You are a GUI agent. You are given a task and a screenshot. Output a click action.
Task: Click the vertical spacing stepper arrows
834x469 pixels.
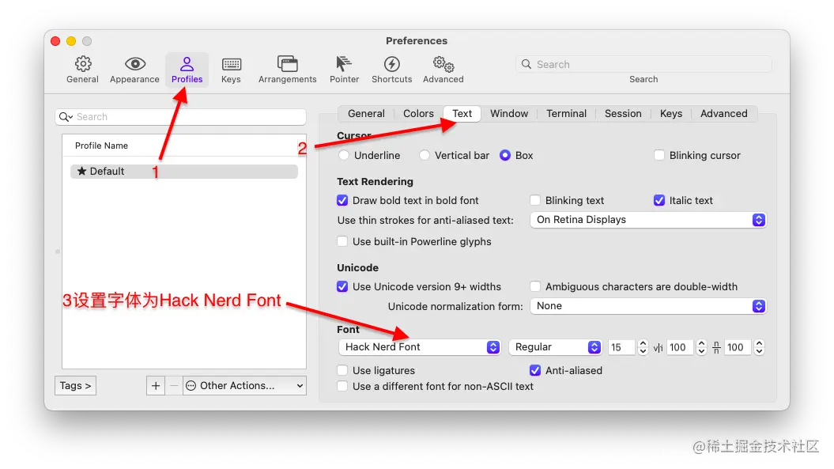pyautogui.click(x=760, y=348)
